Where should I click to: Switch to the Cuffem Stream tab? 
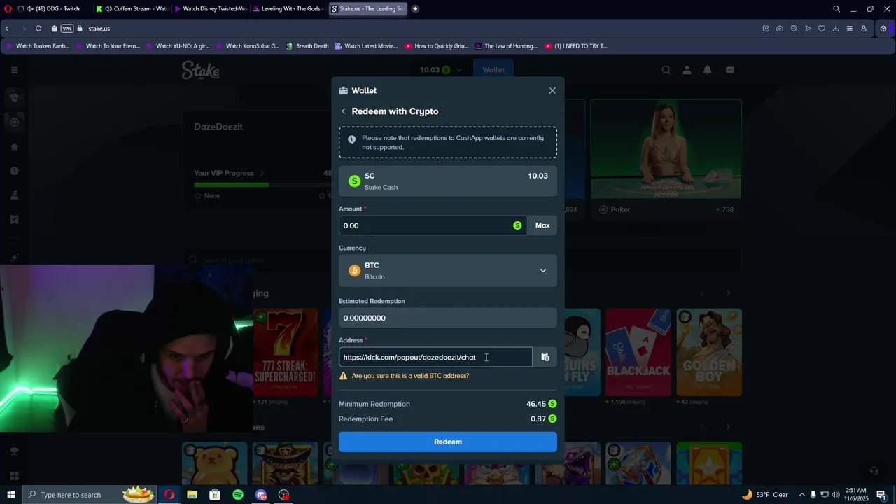(132, 9)
